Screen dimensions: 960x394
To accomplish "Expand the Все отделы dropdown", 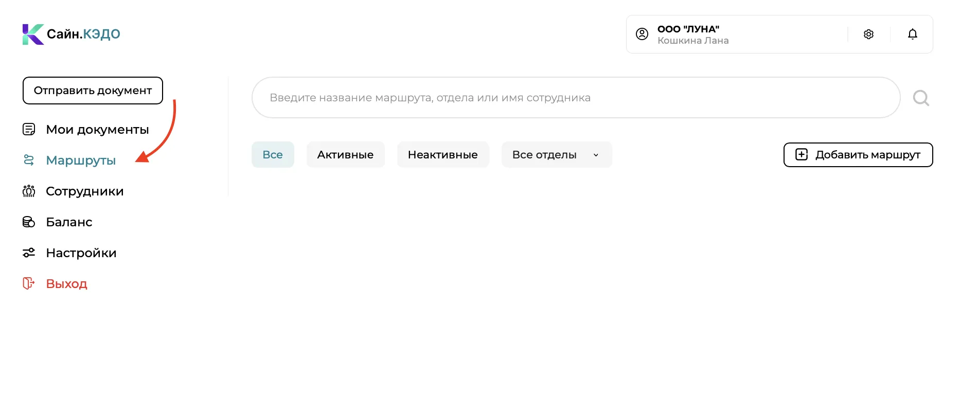I will click(557, 155).
